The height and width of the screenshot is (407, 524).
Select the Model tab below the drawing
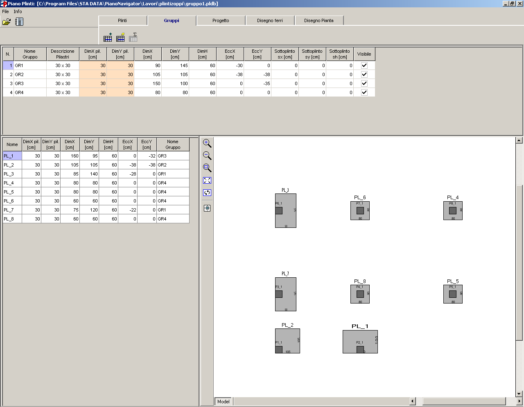point(224,402)
